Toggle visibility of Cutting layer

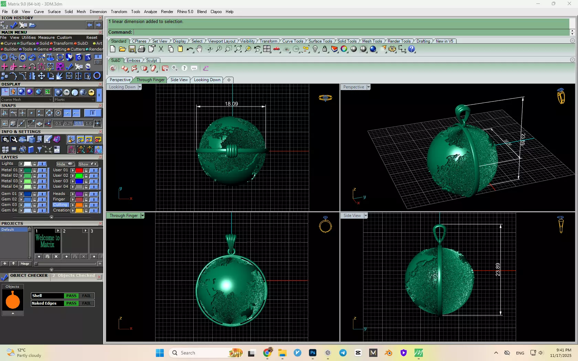94,205
